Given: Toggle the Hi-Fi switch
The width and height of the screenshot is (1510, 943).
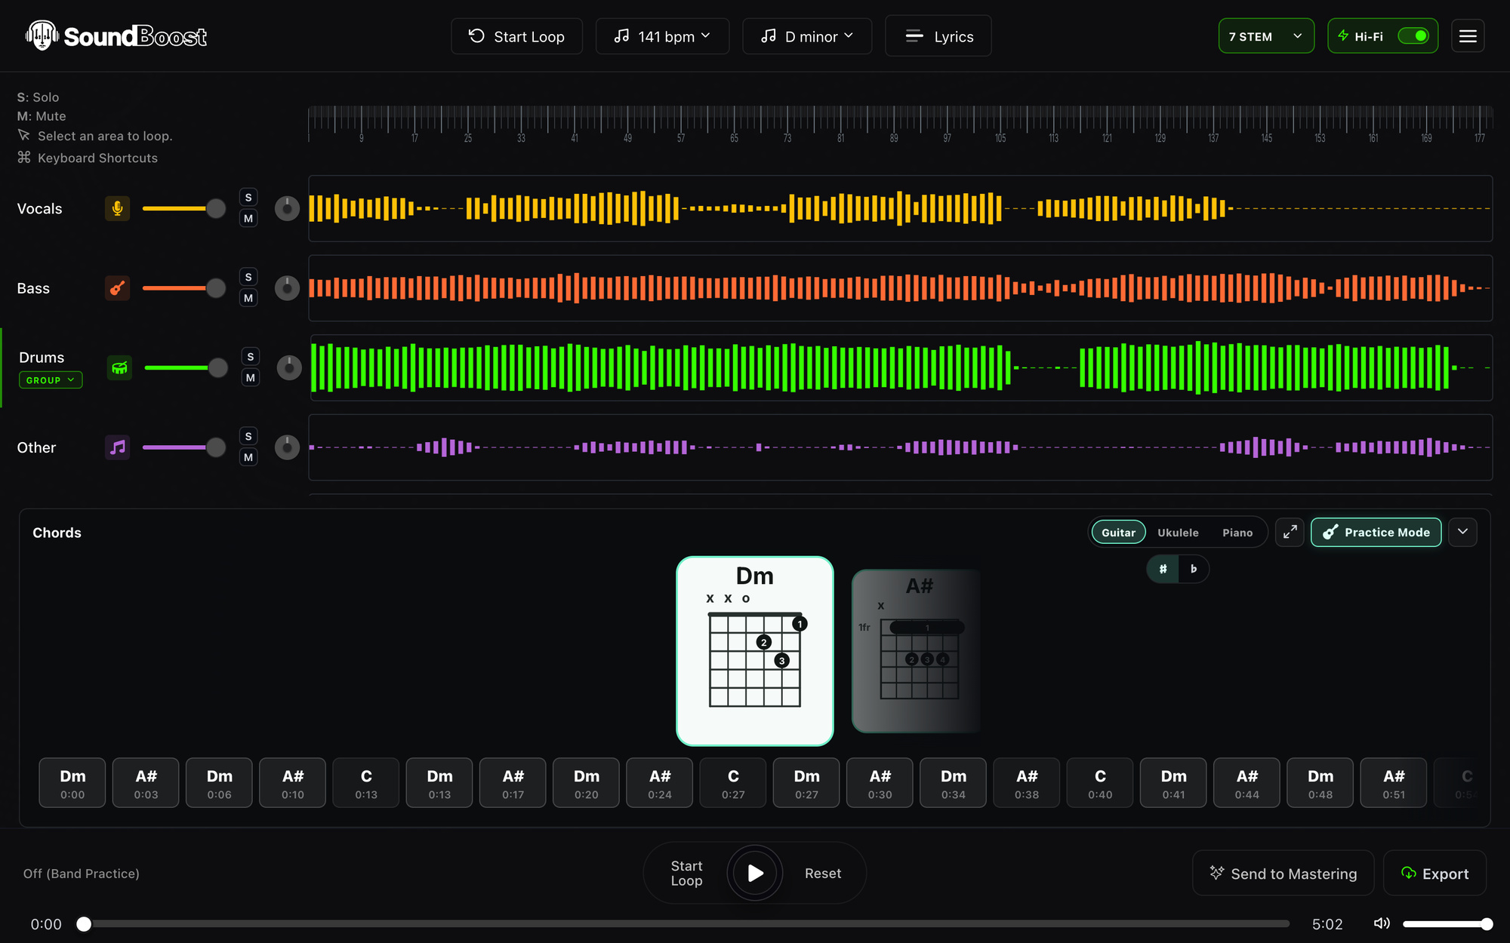Looking at the screenshot, I should [x=1413, y=36].
